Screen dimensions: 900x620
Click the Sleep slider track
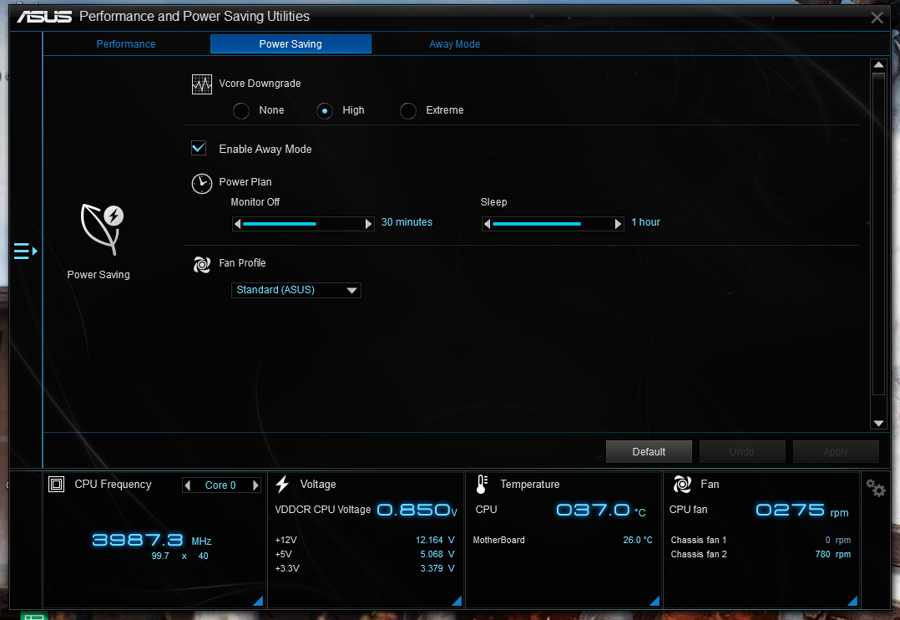[x=553, y=224]
